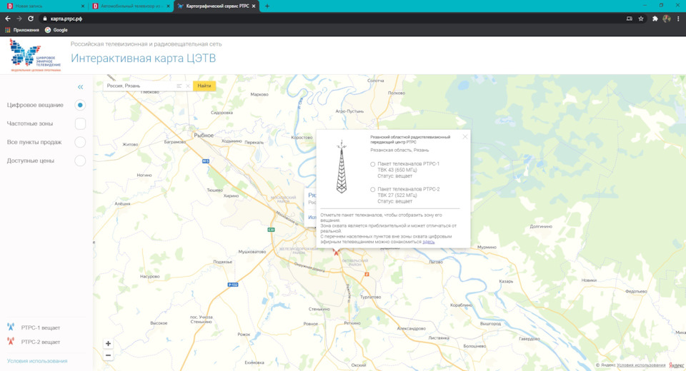Screen dimensions: 686x371
Task: Click the Александрово label on map
Action: point(412,329)
